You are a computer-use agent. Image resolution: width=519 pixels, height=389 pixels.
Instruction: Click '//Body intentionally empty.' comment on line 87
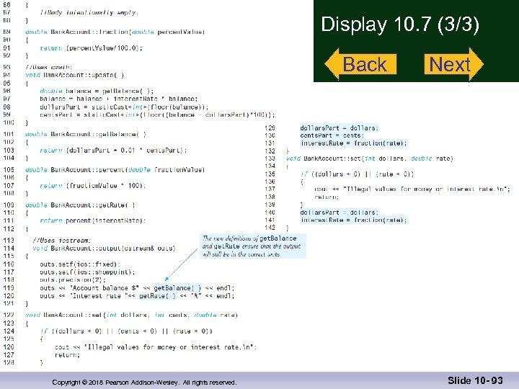tap(89, 12)
